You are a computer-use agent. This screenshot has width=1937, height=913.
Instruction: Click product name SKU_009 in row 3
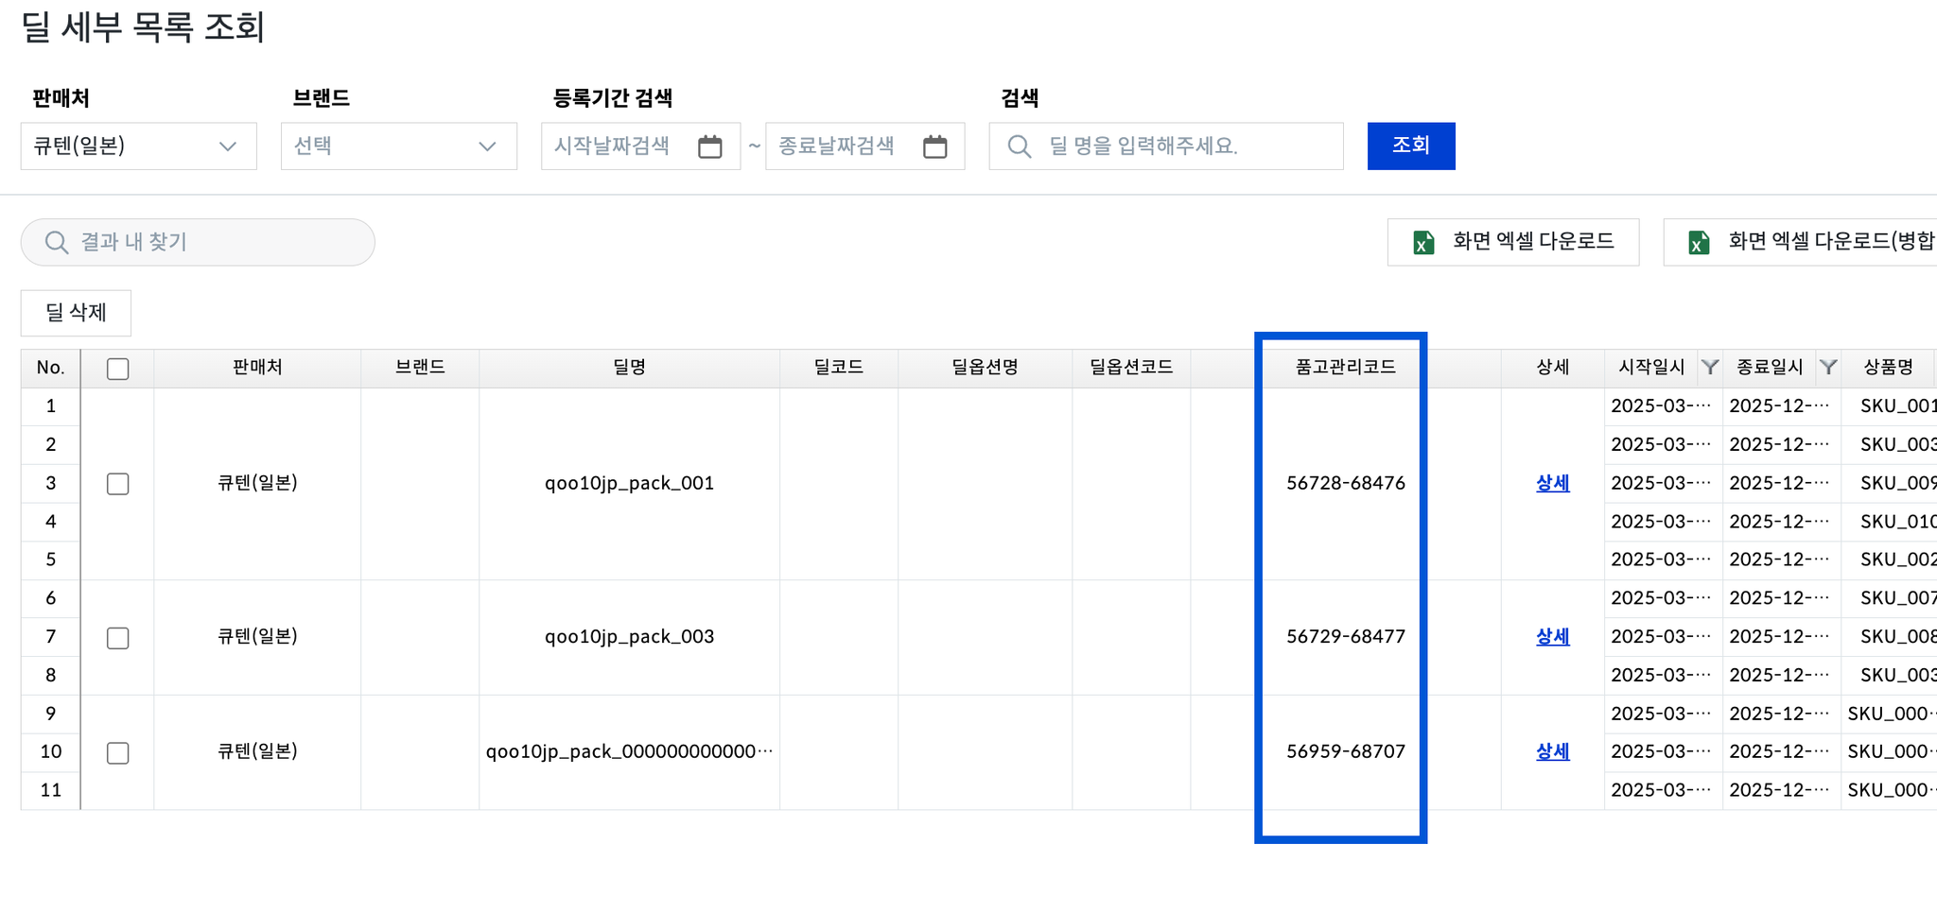(1898, 483)
